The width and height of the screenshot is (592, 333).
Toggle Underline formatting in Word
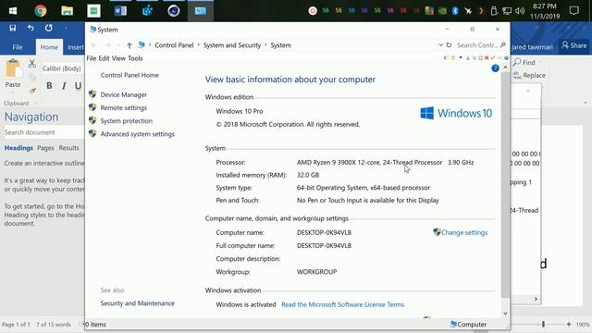click(x=78, y=86)
